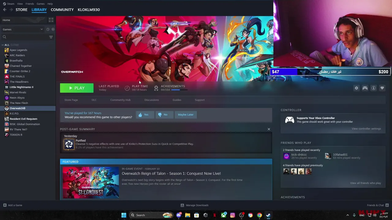
Task: Open the View menu
Action: [20, 4]
